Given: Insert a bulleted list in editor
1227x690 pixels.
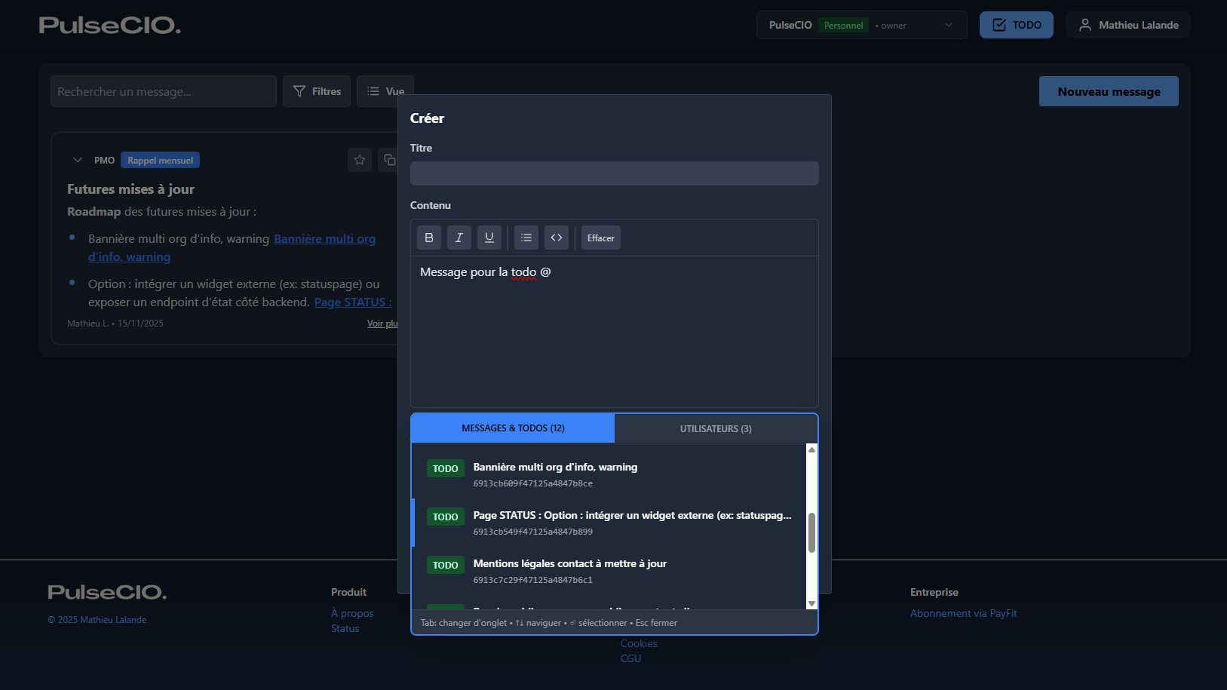Looking at the screenshot, I should point(526,238).
